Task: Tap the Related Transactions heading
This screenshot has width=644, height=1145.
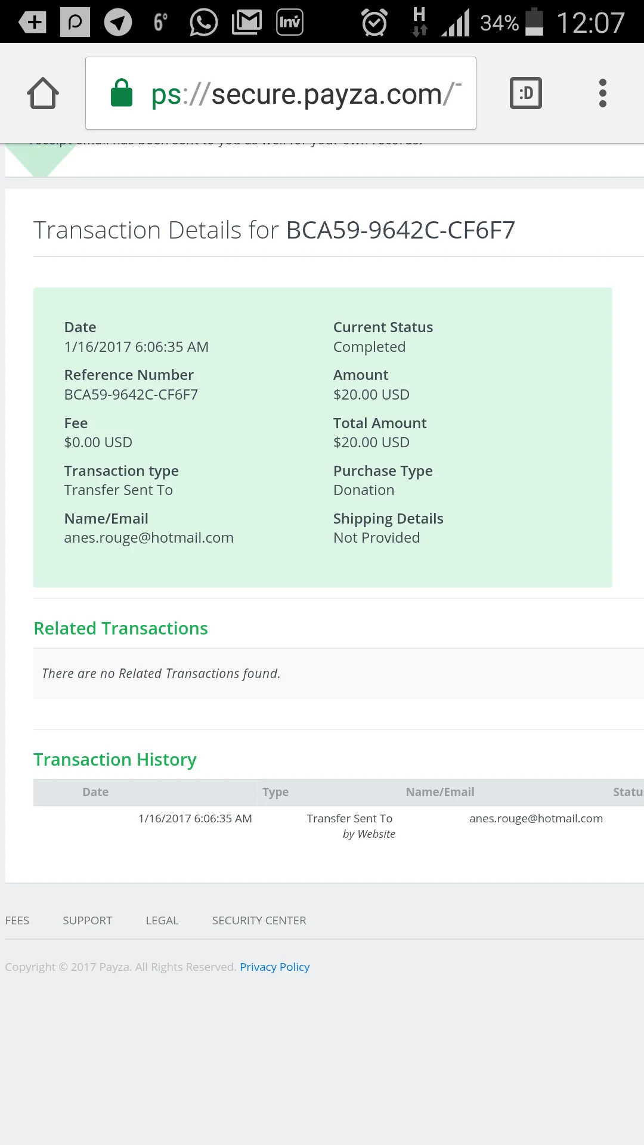Action: [120, 629]
